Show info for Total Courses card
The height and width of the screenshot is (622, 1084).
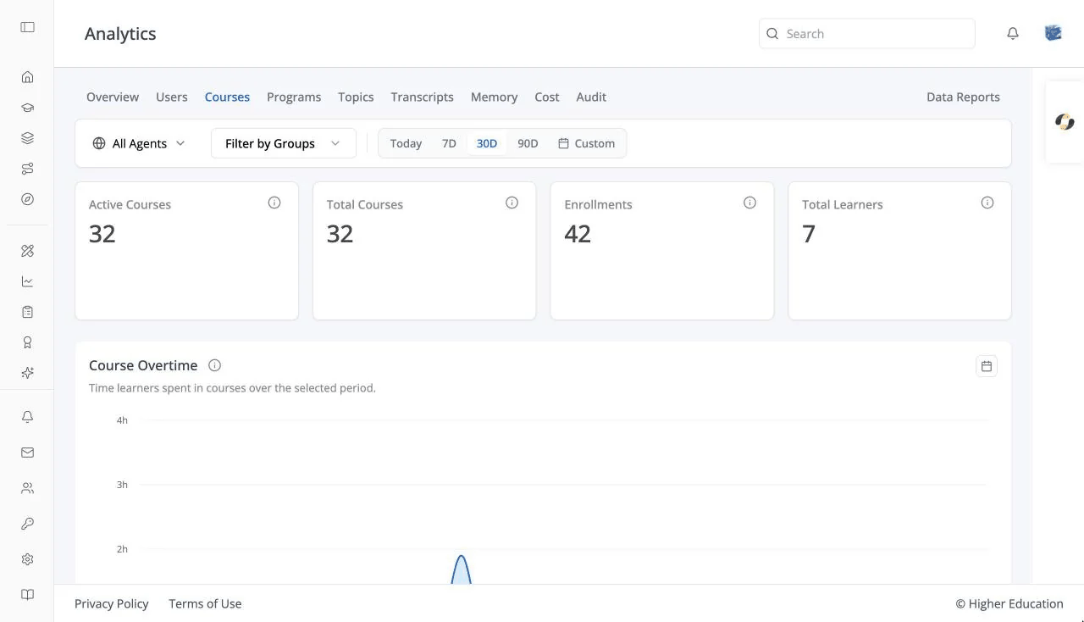click(x=512, y=203)
